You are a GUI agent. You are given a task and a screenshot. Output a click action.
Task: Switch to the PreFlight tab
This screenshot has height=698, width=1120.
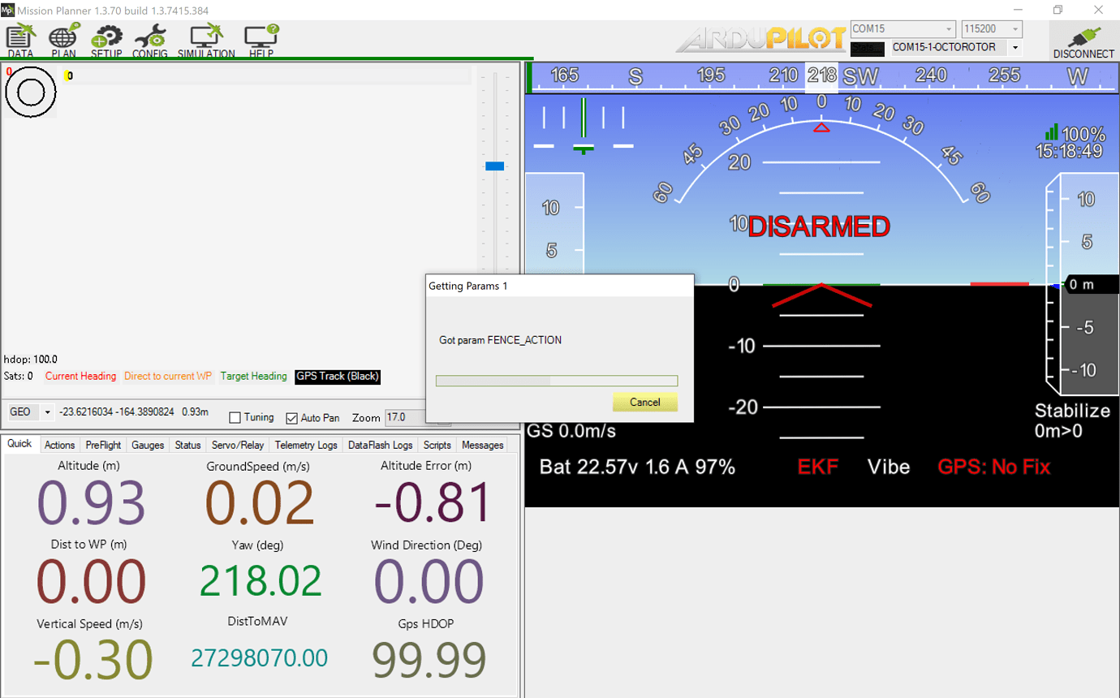coord(103,445)
